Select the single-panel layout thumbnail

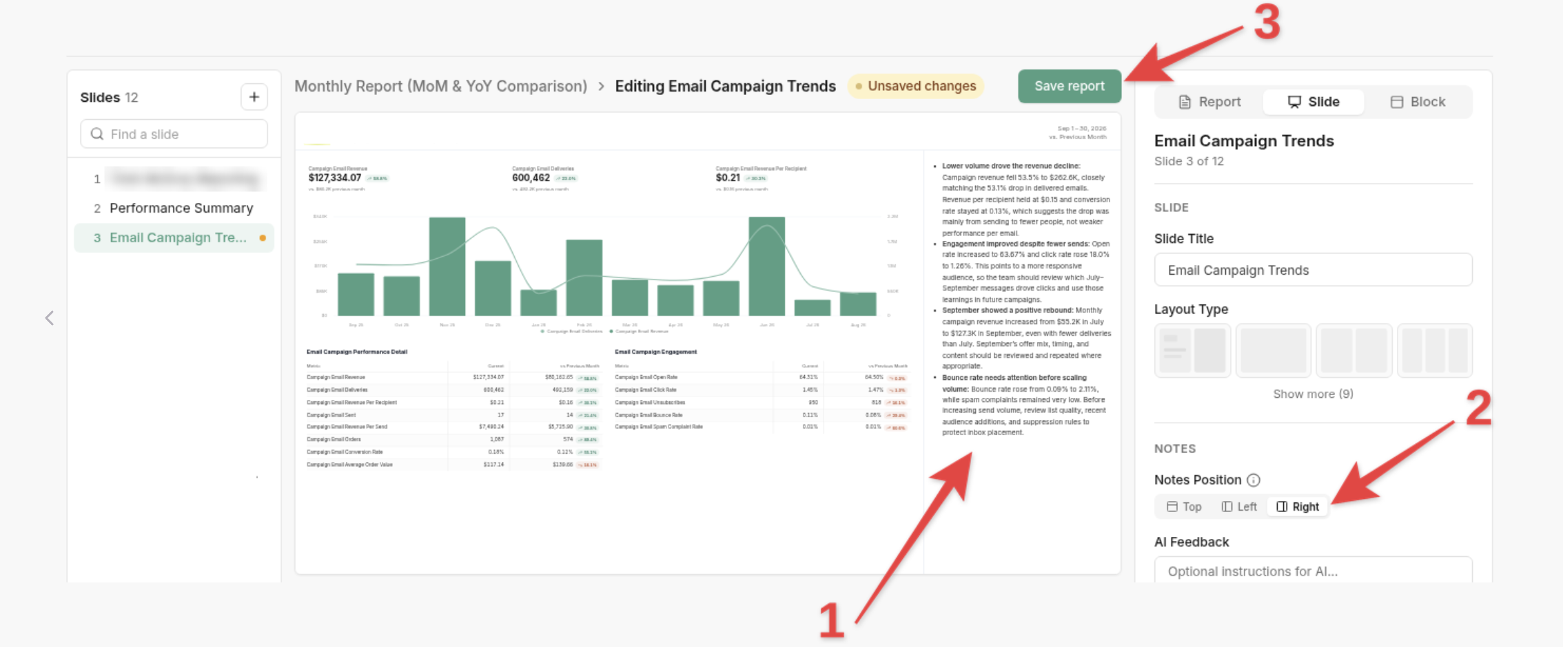tap(1273, 350)
